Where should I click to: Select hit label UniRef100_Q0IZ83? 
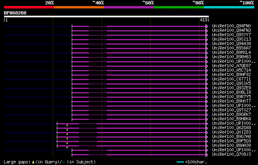[x=231, y=132]
